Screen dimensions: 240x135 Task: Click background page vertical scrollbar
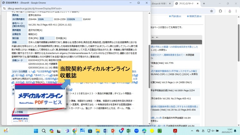click(x=239, y=43)
